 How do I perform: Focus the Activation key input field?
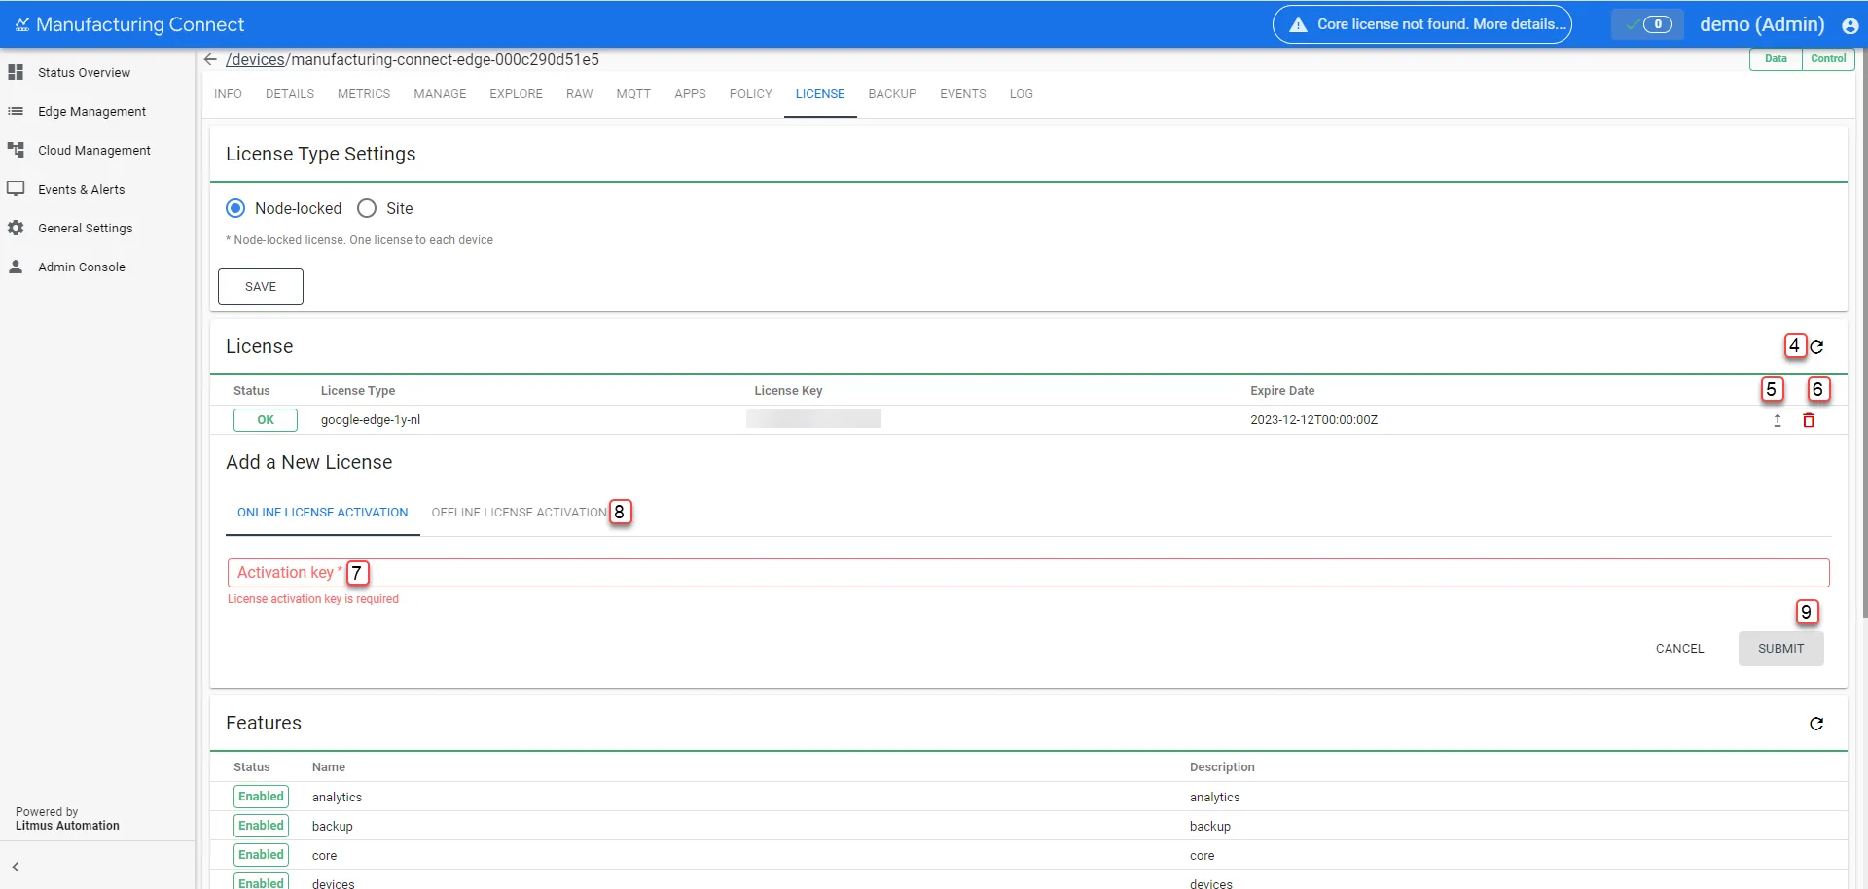click(x=1028, y=573)
